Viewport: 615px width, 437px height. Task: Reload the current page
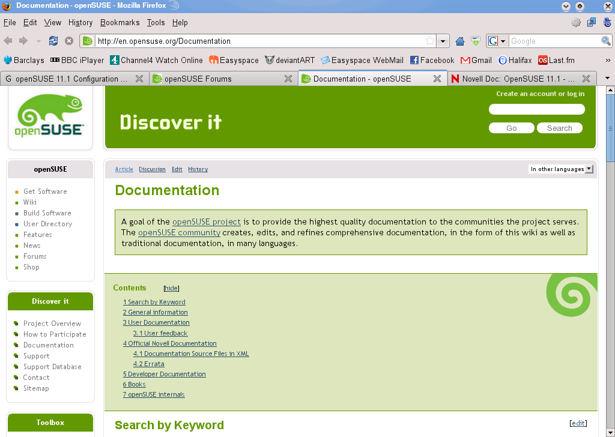[53, 41]
